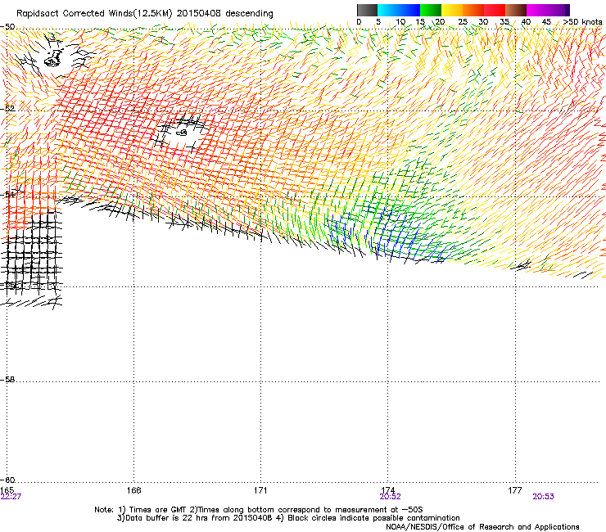This screenshot has width=606, height=532.
Task: Click the green 15-20 knots legend color
Action: pos(431,10)
